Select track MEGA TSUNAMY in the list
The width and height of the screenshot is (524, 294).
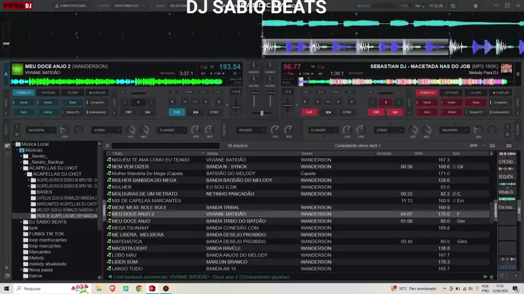[130, 228]
